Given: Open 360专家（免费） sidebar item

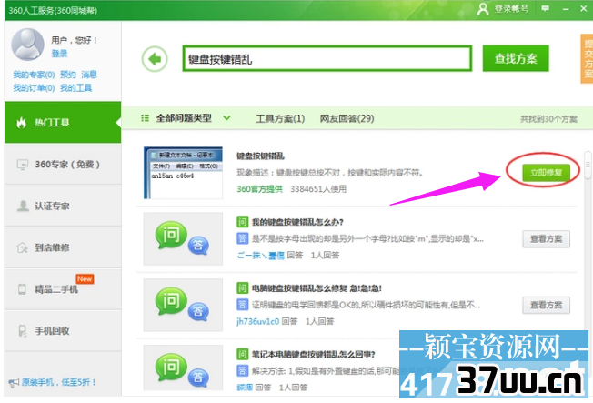Looking at the screenshot, I should [63, 165].
